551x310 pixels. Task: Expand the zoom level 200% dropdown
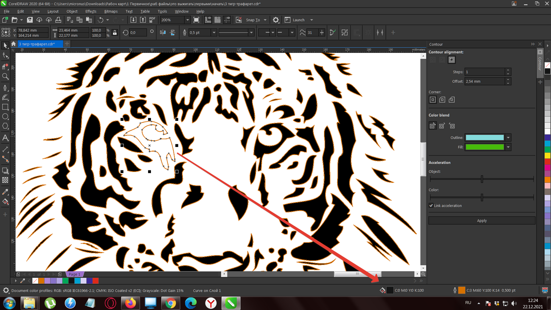pyautogui.click(x=187, y=20)
